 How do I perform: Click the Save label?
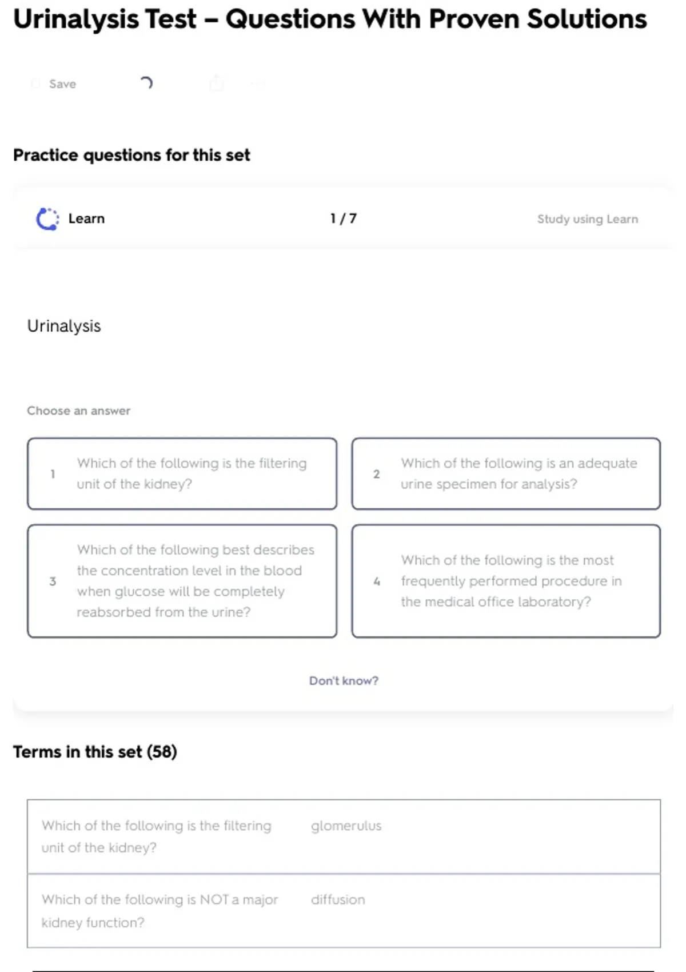pos(62,84)
